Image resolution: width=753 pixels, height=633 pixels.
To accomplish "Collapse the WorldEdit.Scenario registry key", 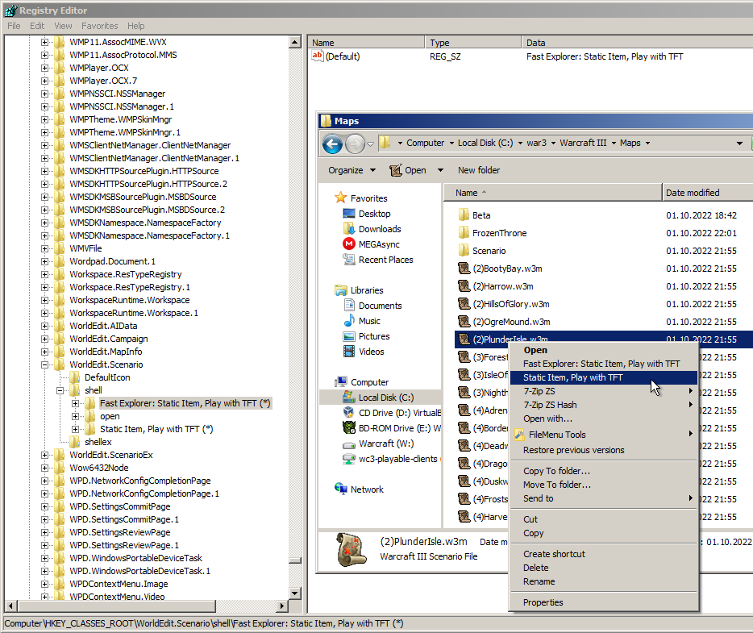I will (44, 364).
